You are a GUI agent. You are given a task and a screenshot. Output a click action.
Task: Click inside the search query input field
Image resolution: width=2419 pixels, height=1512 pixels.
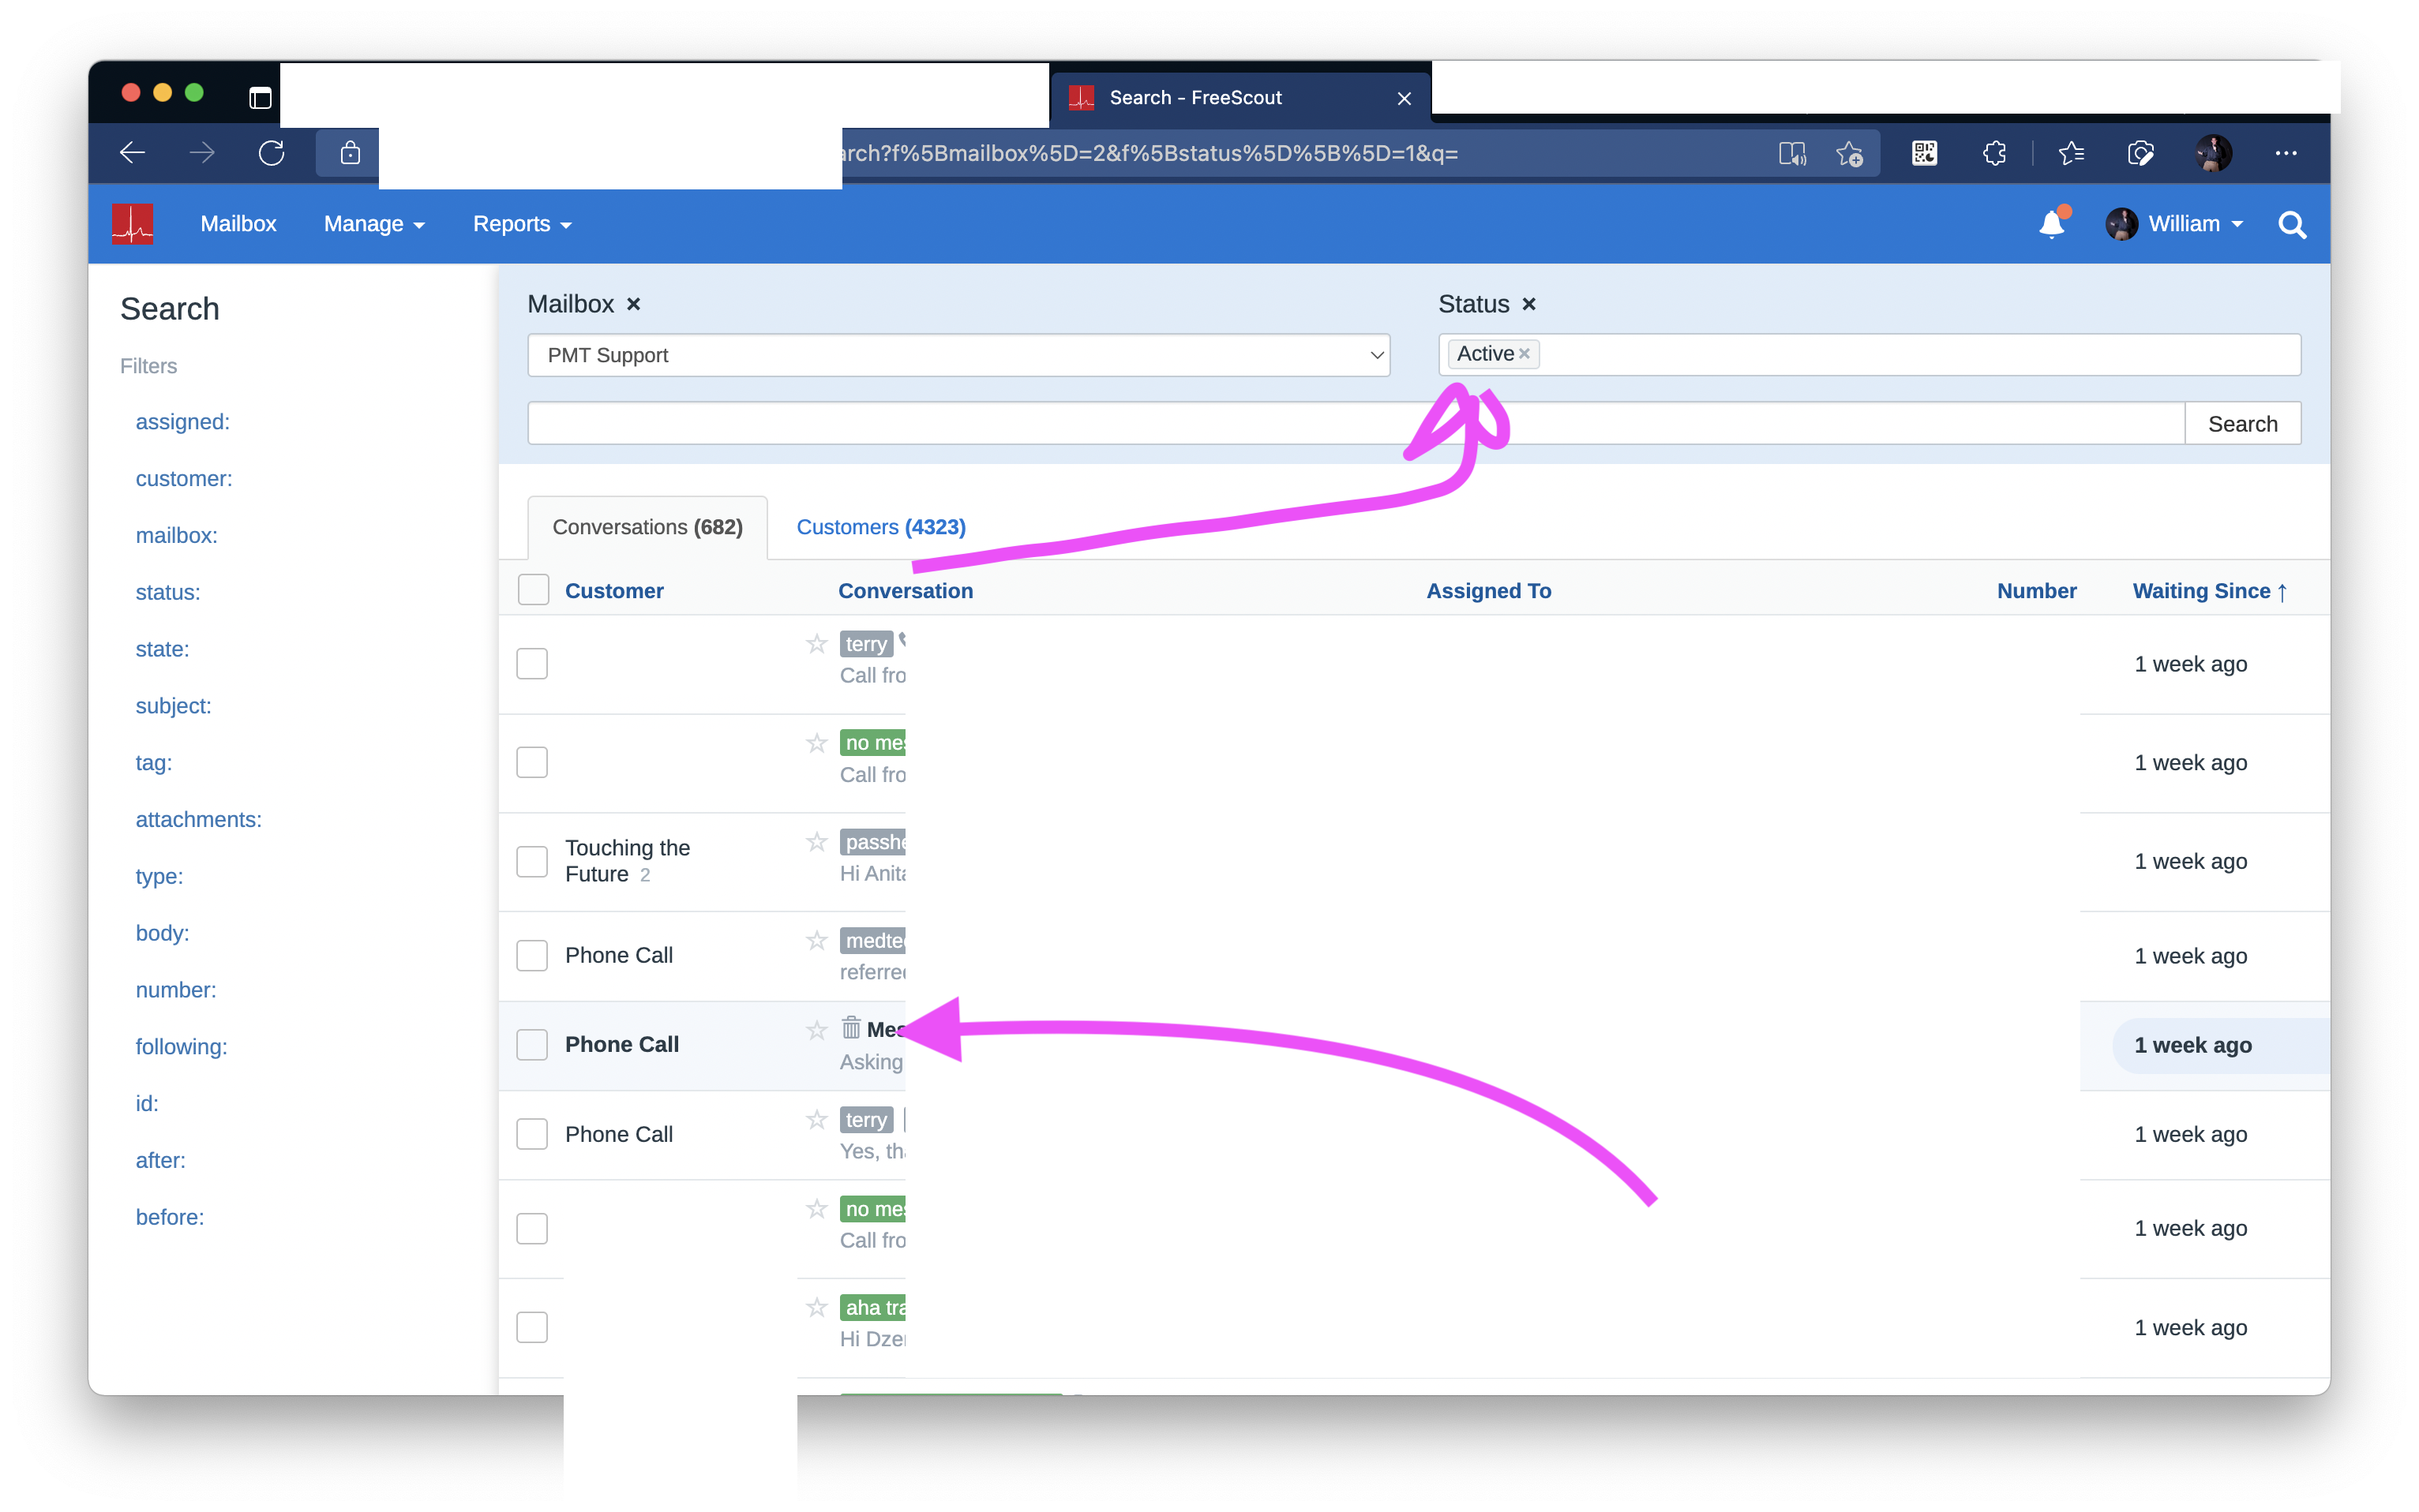coord(1351,422)
